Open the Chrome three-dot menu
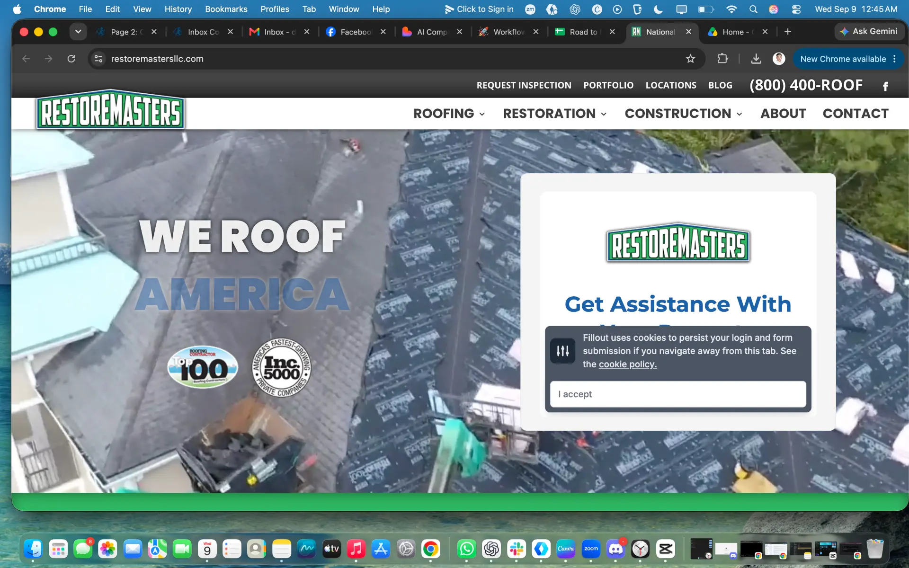The height and width of the screenshot is (568, 909). (x=894, y=59)
